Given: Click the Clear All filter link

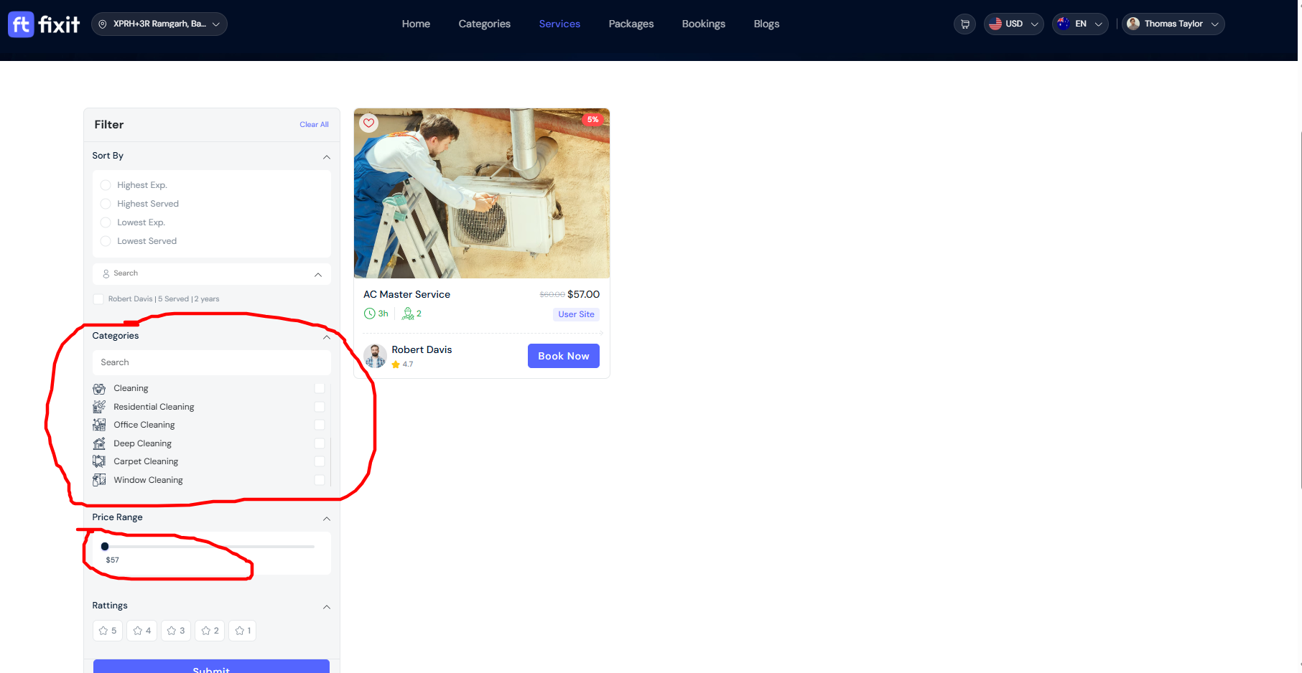Looking at the screenshot, I should tap(314, 125).
